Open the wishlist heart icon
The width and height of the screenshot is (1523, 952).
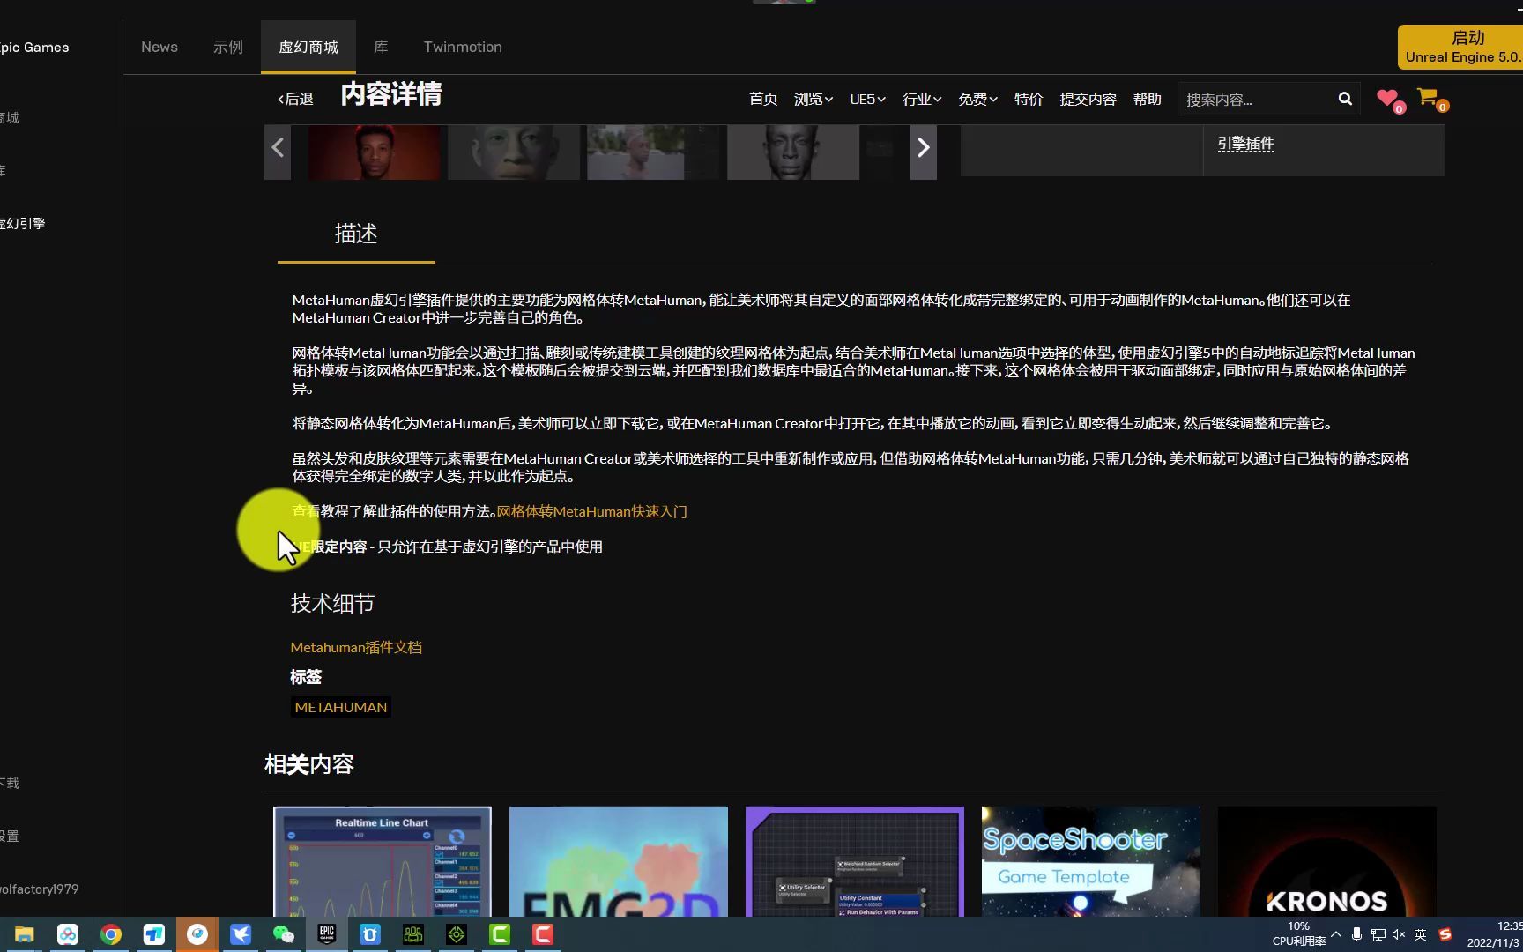pyautogui.click(x=1387, y=98)
